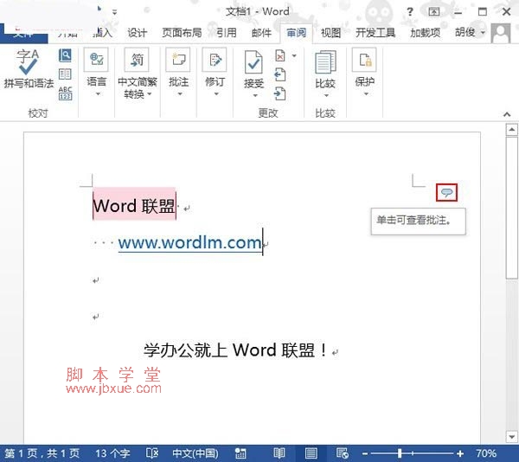Switch to the Page Layout (页面布局) tab
This screenshot has height=462, width=519.
[x=182, y=33]
